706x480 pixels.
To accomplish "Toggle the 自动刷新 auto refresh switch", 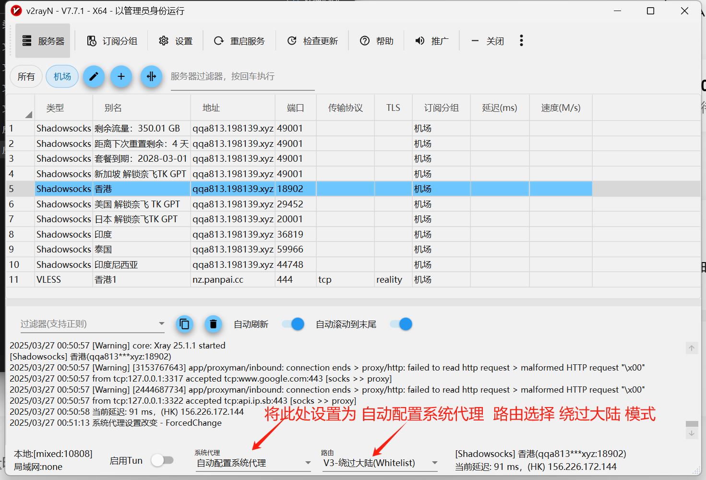I will pyautogui.click(x=293, y=324).
